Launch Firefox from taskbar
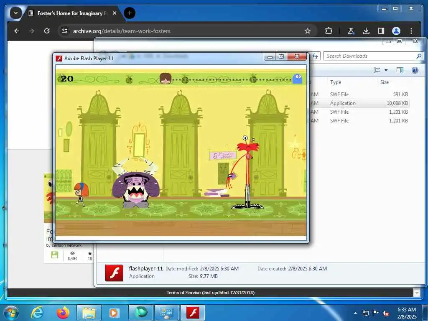This screenshot has width=428, height=321. point(63,313)
